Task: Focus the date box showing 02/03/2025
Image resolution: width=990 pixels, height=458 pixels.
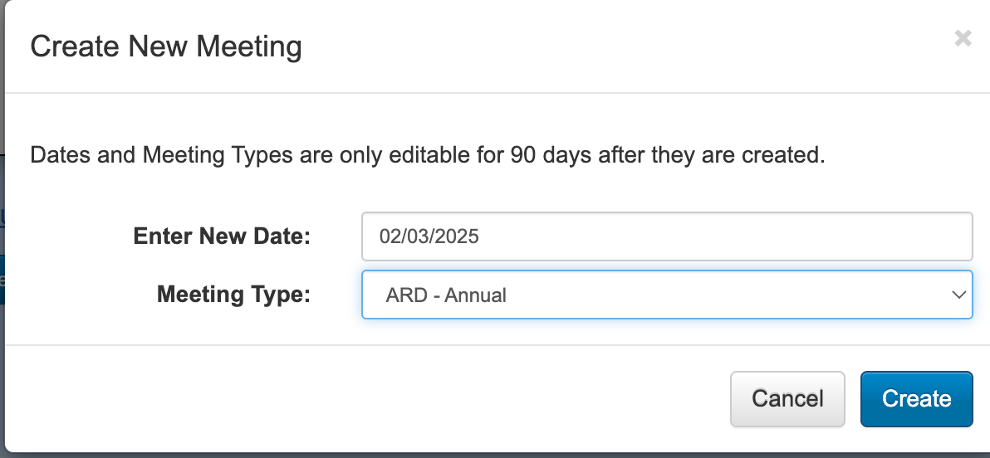Action: [x=667, y=236]
